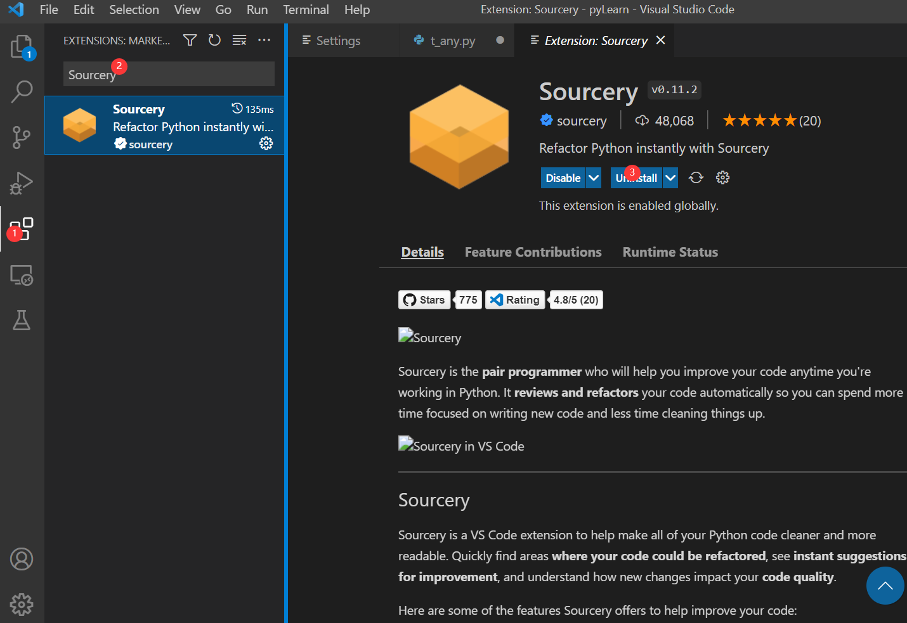Click the v0.11.2 version label

(x=674, y=90)
